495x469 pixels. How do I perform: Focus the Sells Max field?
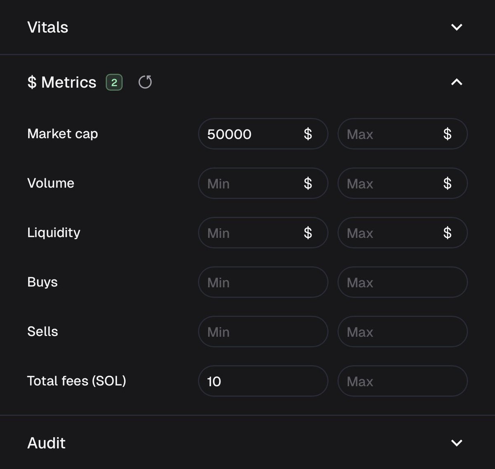tap(403, 332)
